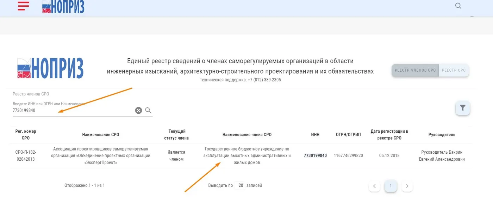Open member Государственное бюджетное учреждение по эксплуатации
493x213 pixels.
coord(247,156)
